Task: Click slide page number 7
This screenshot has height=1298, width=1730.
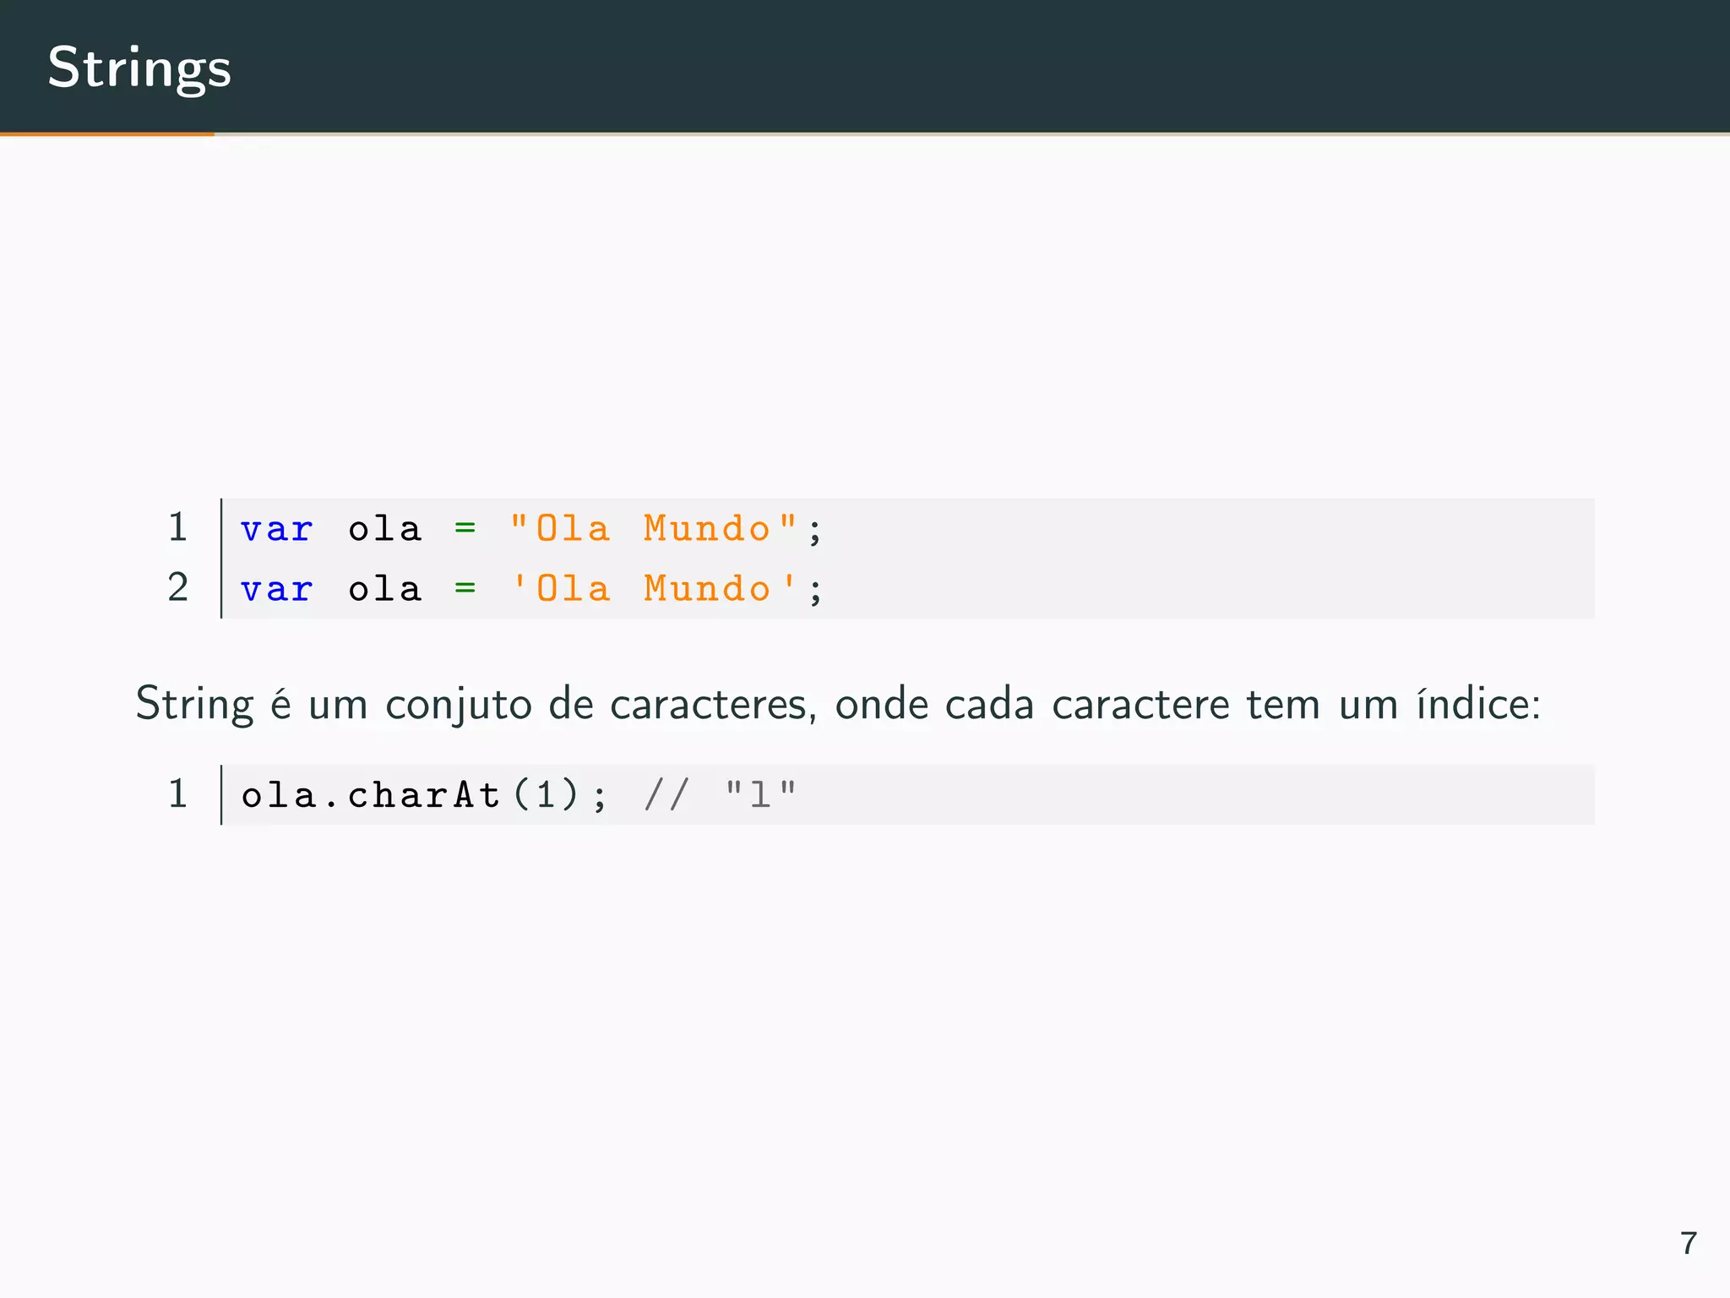Action: coord(1688,1243)
